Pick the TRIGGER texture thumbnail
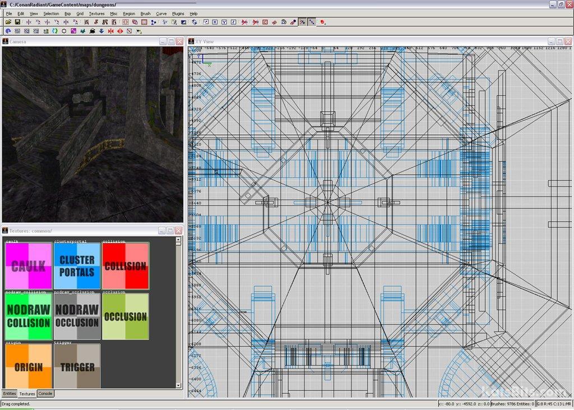The image size is (574, 410). coord(77,366)
